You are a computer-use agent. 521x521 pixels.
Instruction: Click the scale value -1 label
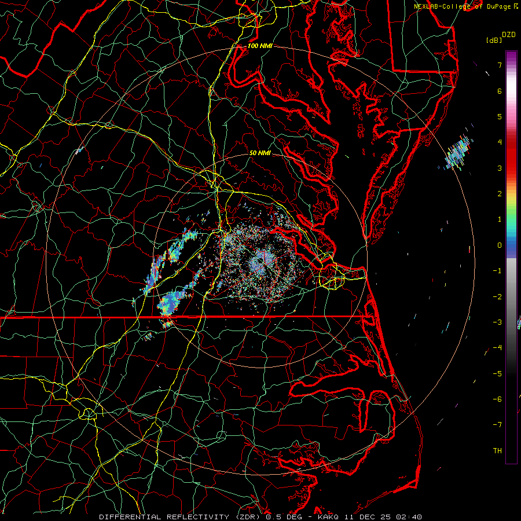(497, 271)
